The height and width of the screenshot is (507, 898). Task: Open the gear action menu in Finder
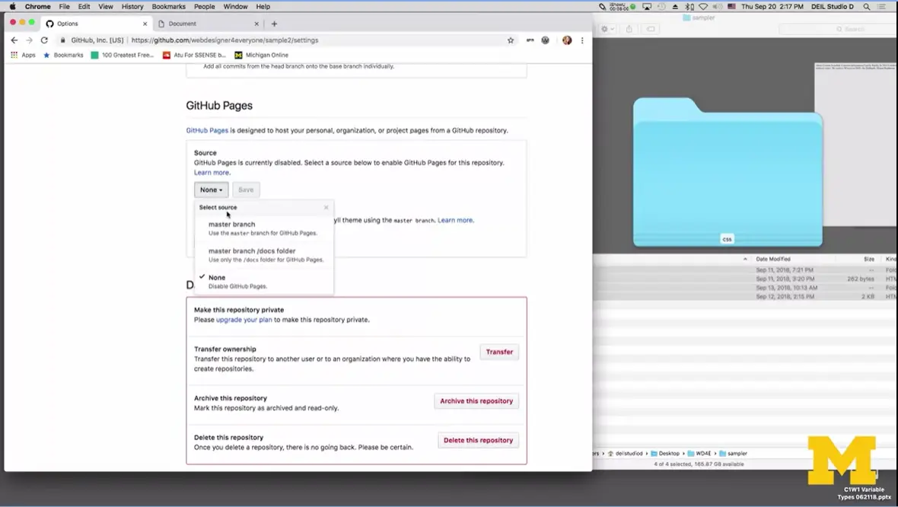(x=604, y=27)
